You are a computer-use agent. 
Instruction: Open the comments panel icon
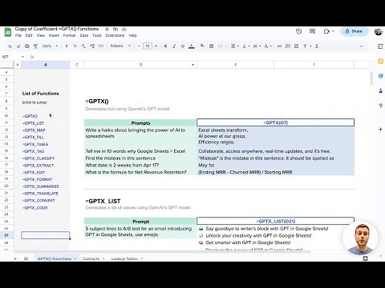[x=312, y=31]
